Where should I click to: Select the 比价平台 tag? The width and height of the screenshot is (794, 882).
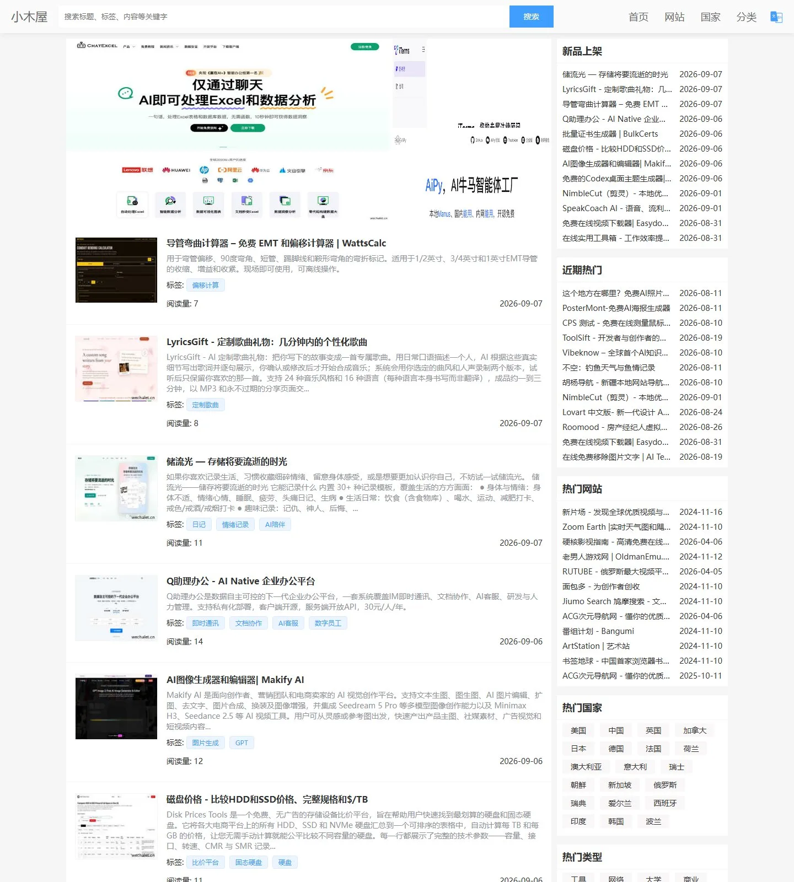206,862
